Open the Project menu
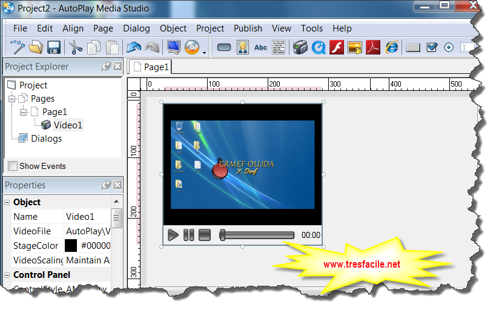This screenshot has width=496, height=310. click(x=210, y=28)
